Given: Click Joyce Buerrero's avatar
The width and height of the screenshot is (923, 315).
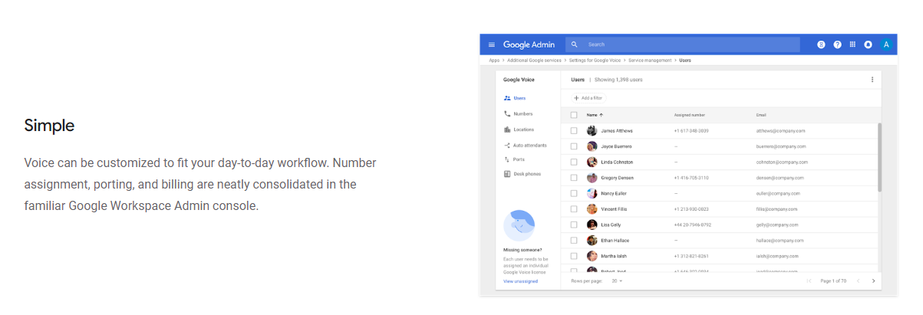Looking at the screenshot, I should click(592, 146).
